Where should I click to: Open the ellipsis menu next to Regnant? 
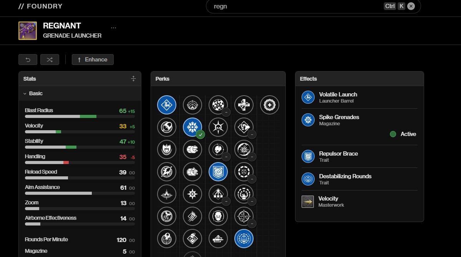pos(113,28)
